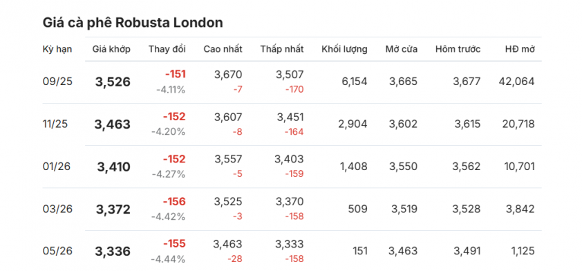
Task: Click the Kỳ hạn column header
Action: coord(57,49)
